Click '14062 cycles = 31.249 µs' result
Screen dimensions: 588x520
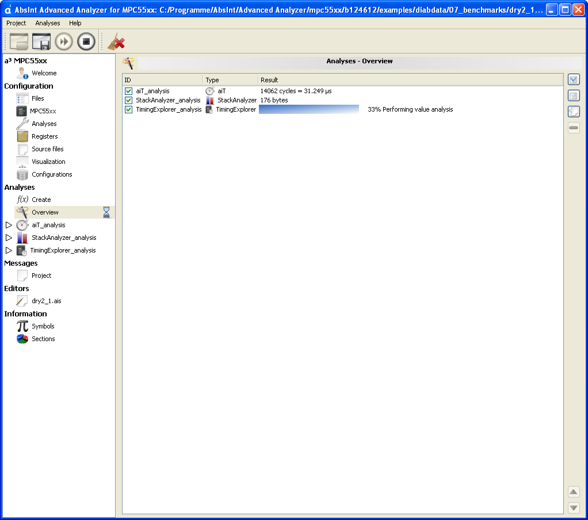(x=296, y=91)
